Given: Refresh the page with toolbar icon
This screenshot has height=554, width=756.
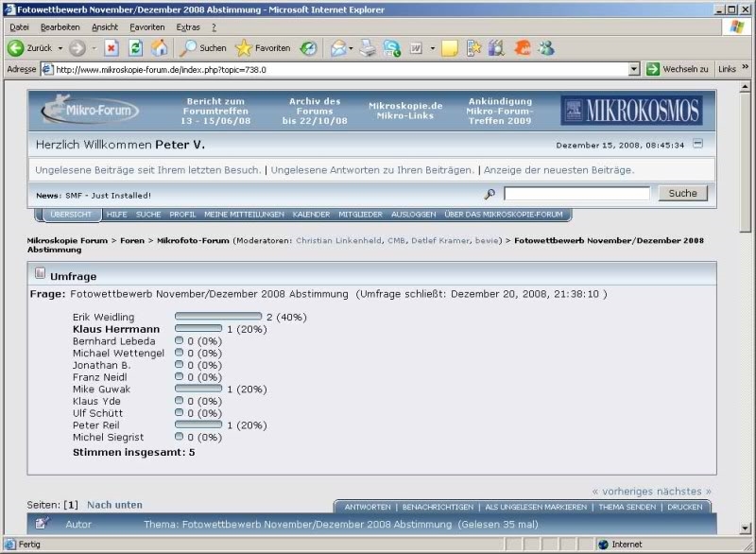Looking at the screenshot, I should pyautogui.click(x=136, y=48).
